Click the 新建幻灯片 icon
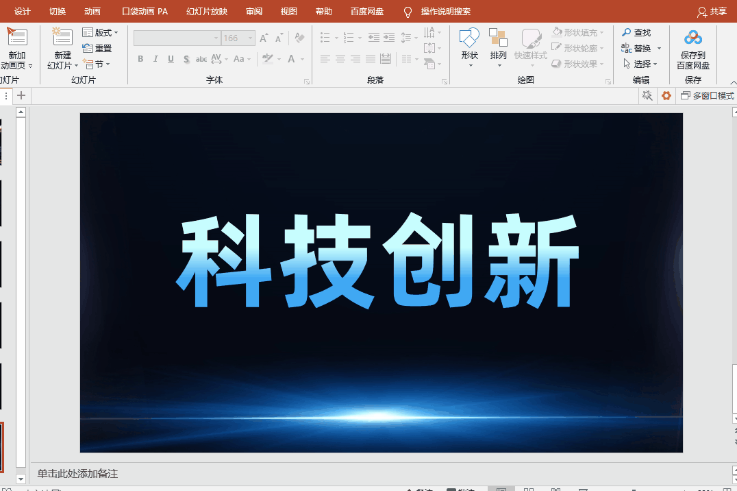 62,37
